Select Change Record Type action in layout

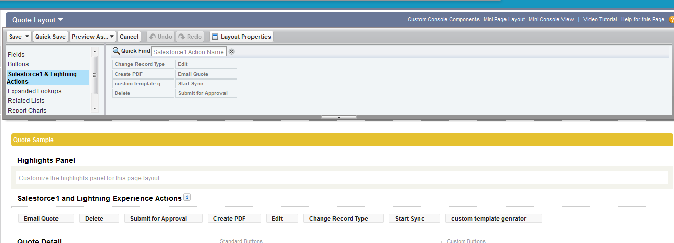click(344, 218)
